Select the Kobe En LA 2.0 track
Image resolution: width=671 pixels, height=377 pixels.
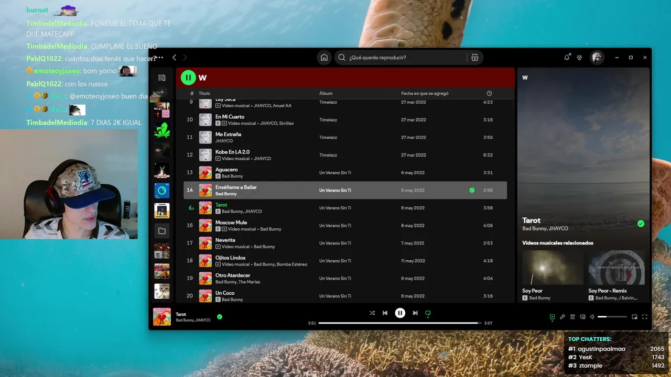coord(345,155)
